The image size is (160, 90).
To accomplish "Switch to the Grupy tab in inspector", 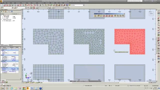I will (x=11, y=45).
